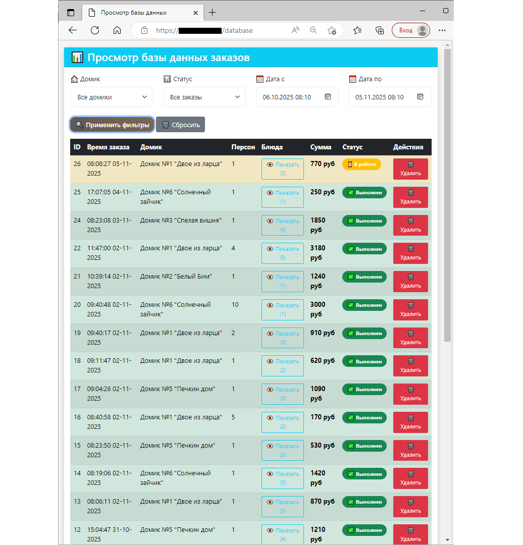The image size is (523, 545).
Task: Delete order 22 with Удалить
Action: coord(411,253)
